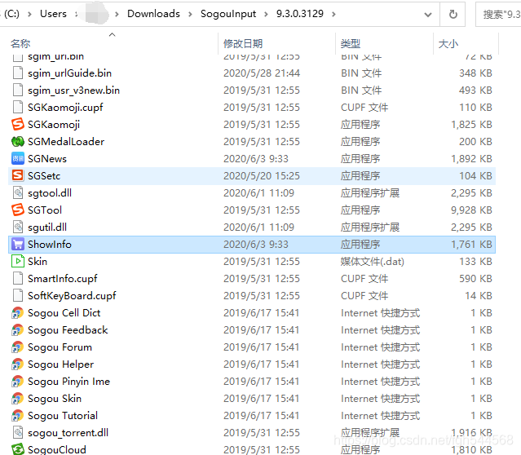
Task: Click the Sogou Feedback shortcut icon
Action: click(18, 330)
